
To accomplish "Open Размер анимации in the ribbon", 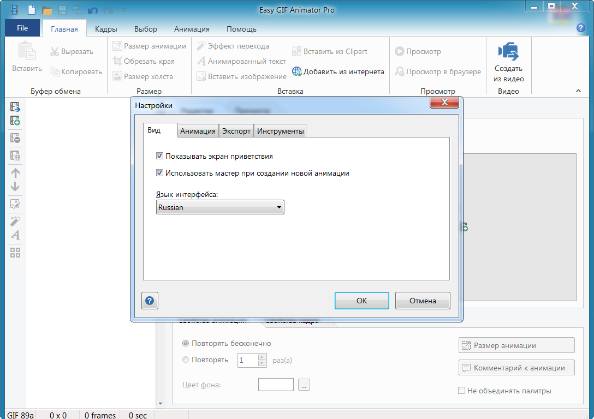I will [x=149, y=46].
